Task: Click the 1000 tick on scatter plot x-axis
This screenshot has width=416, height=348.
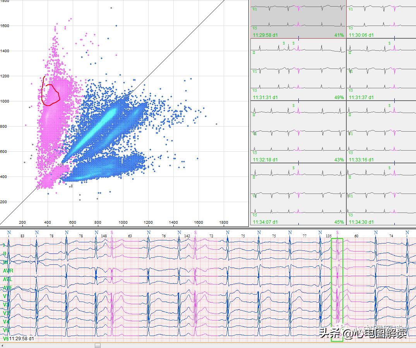Action: point(123,223)
